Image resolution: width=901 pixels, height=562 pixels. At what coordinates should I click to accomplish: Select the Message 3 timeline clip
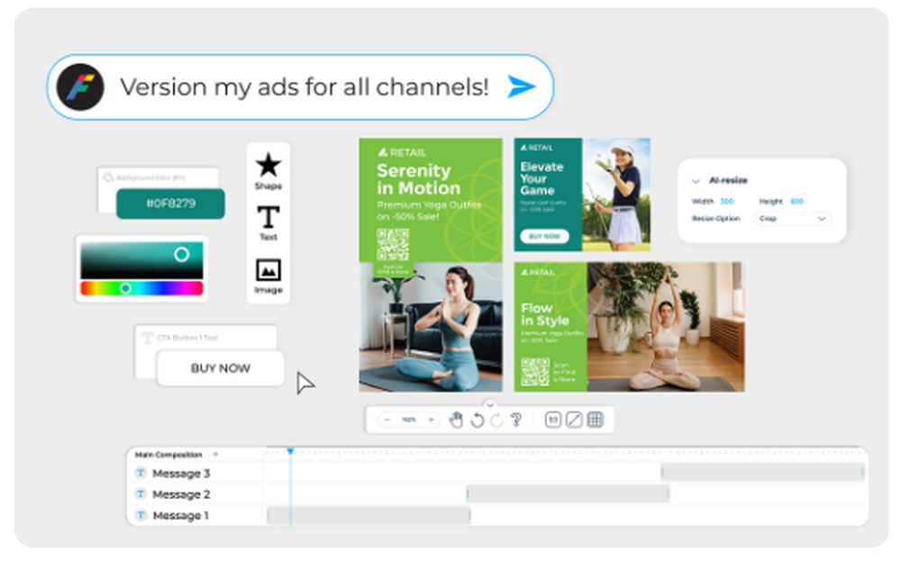pos(762,472)
